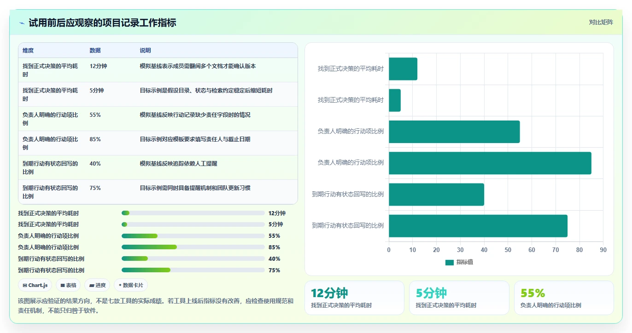Click the progress bar labeled 85%
The height and width of the screenshot is (333, 632).
(193, 247)
